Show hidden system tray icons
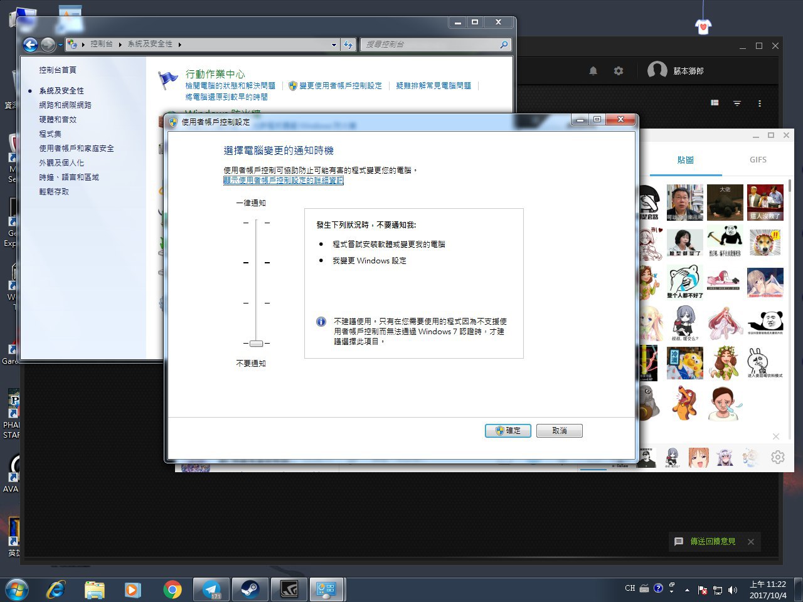This screenshot has width=803, height=602. tap(687, 589)
